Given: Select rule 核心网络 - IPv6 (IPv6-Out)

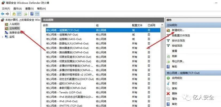Looking at the screenshot, I should 103,101.
